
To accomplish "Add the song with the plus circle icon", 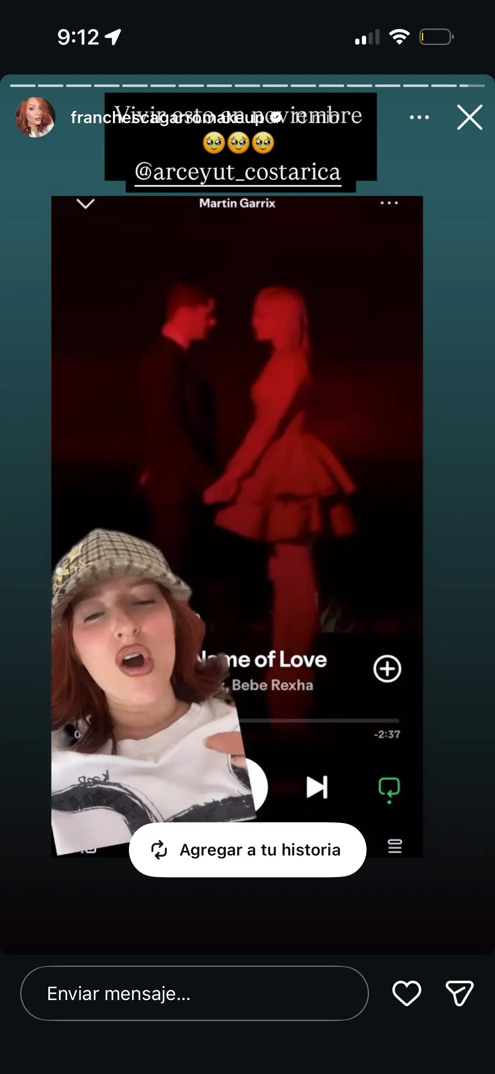I will [x=387, y=669].
